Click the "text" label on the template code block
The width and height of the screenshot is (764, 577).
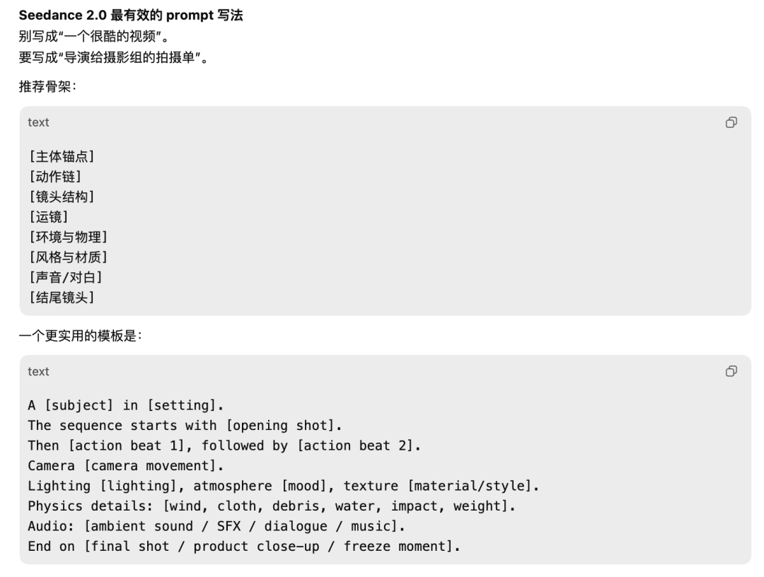tap(38, 372)
